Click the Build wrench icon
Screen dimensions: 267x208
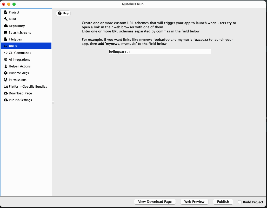tap(6, 19)
